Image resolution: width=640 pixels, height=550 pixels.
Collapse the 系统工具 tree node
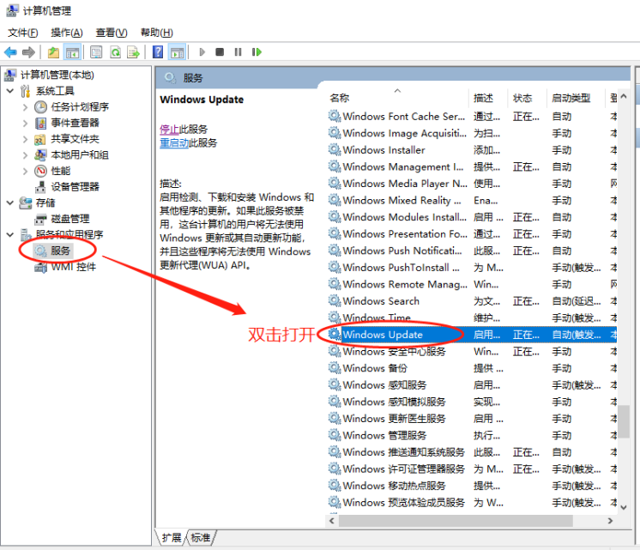pyautogui.click(x=10, y=91)
